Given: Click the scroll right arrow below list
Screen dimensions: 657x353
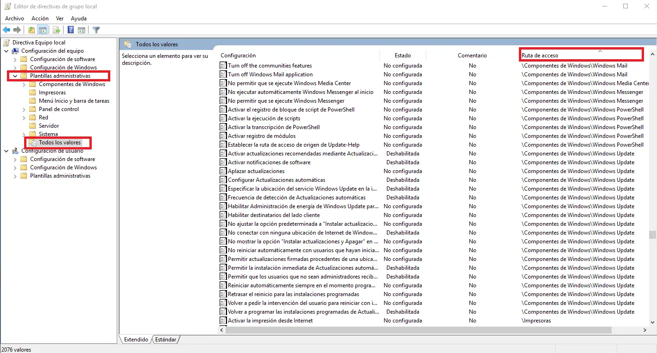Looking at the screenshot, I should click(644, 330).
